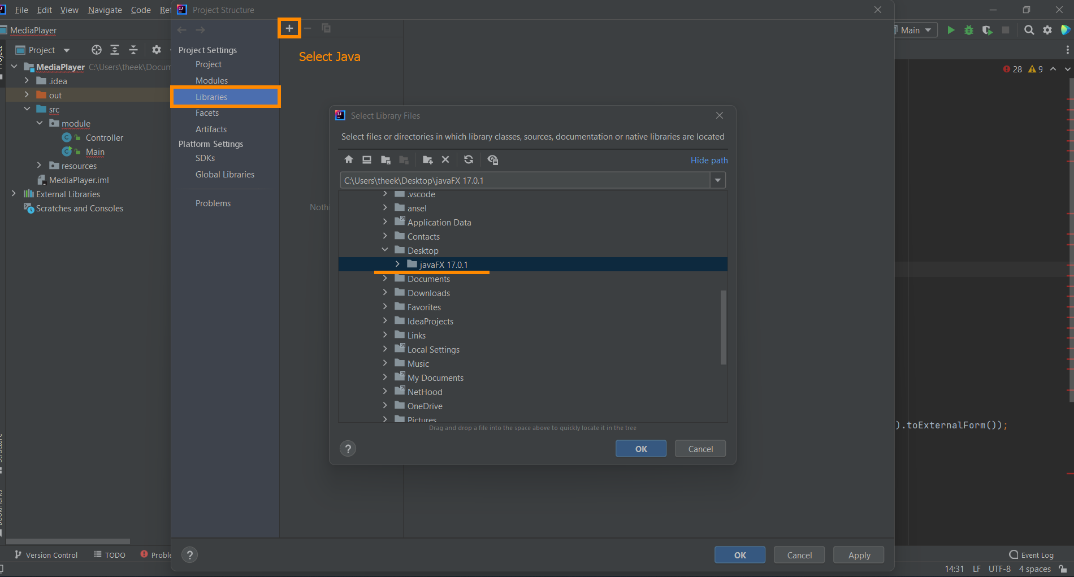Run the Main configuration with the green arrow
The height and width of the screenshot is (577, 1074).
point(951,30)
